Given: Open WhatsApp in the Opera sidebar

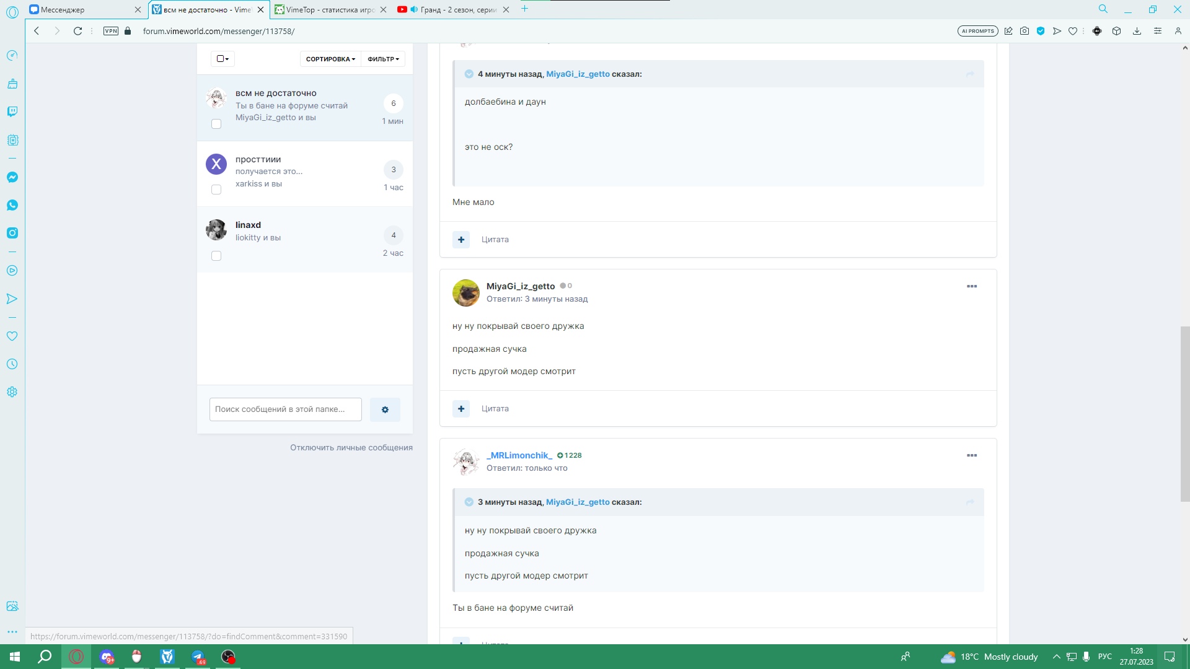Looking at the screenshot, I should click(x=12, y=205).
